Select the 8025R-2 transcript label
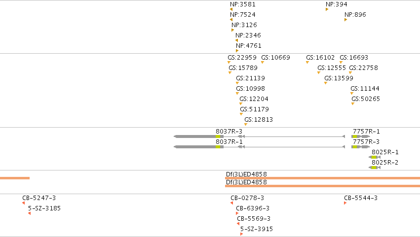This screenshot has width=420, height=237. [385, 163]
